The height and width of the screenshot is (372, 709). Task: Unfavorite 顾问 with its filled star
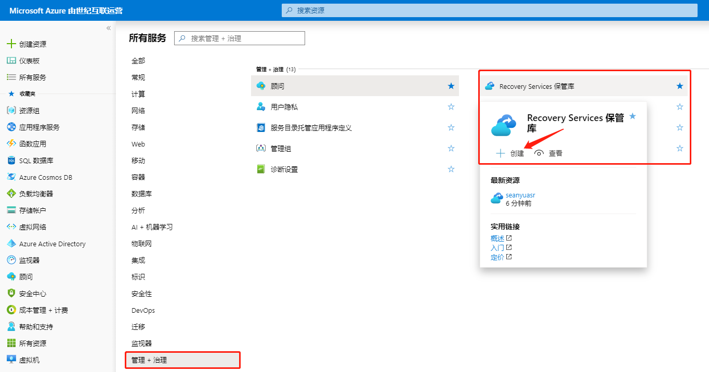click(x=451, y=86)
